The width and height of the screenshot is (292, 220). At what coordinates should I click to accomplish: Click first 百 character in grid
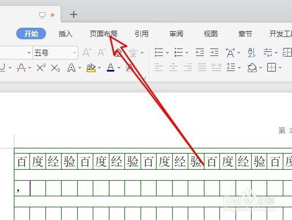coord(22,162)
